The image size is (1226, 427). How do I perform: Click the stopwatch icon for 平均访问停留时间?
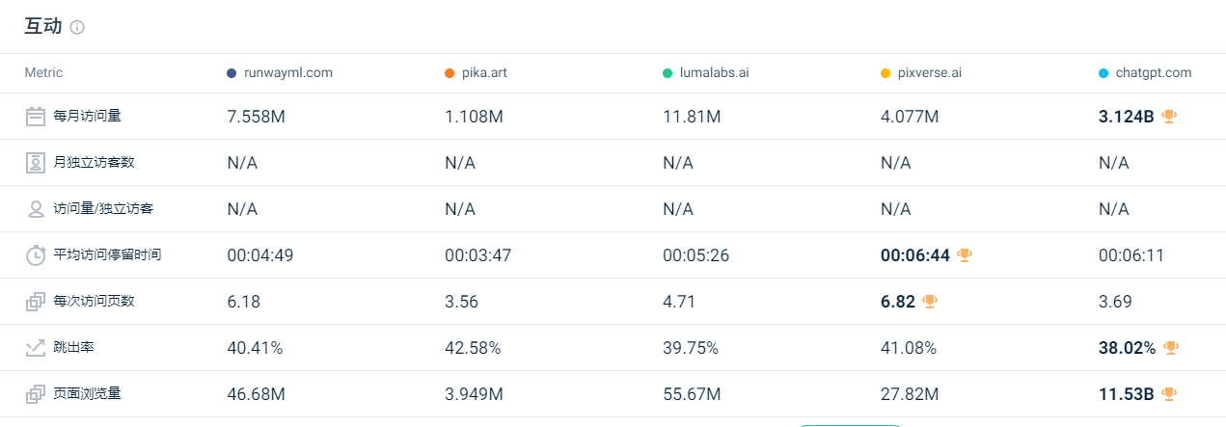[x=36, y=255]
